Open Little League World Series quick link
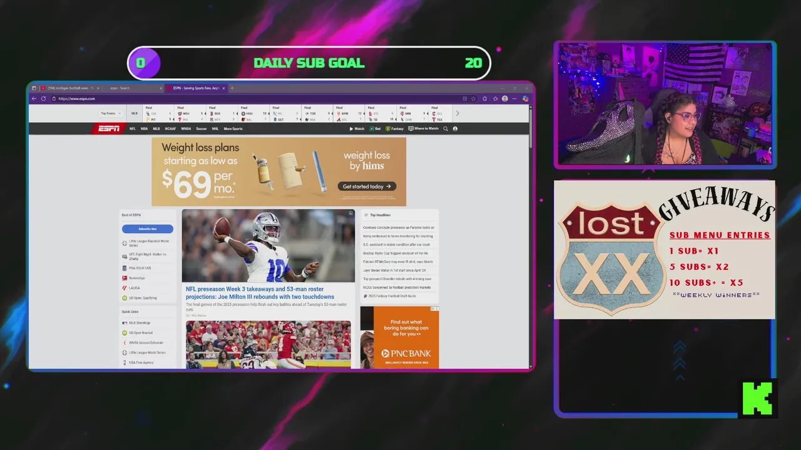 [x=144, y=352]
